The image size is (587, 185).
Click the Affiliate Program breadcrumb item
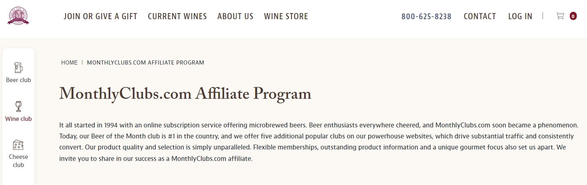(x=146, y=62)
